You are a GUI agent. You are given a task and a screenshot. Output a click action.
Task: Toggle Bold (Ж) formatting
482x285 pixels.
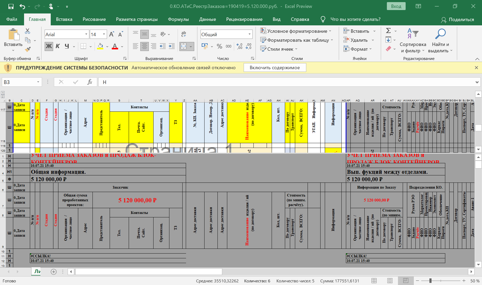[x=49, y=46]
